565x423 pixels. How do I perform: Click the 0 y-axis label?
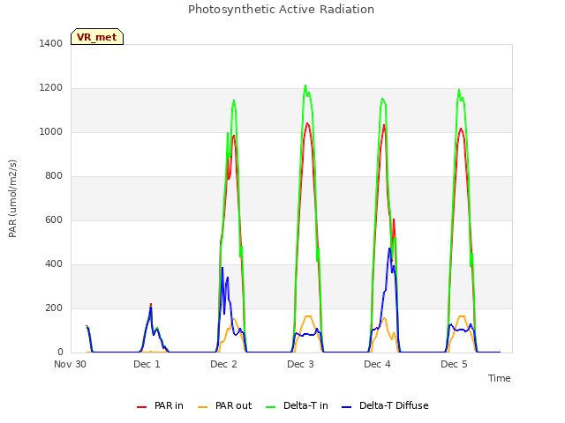60,352
